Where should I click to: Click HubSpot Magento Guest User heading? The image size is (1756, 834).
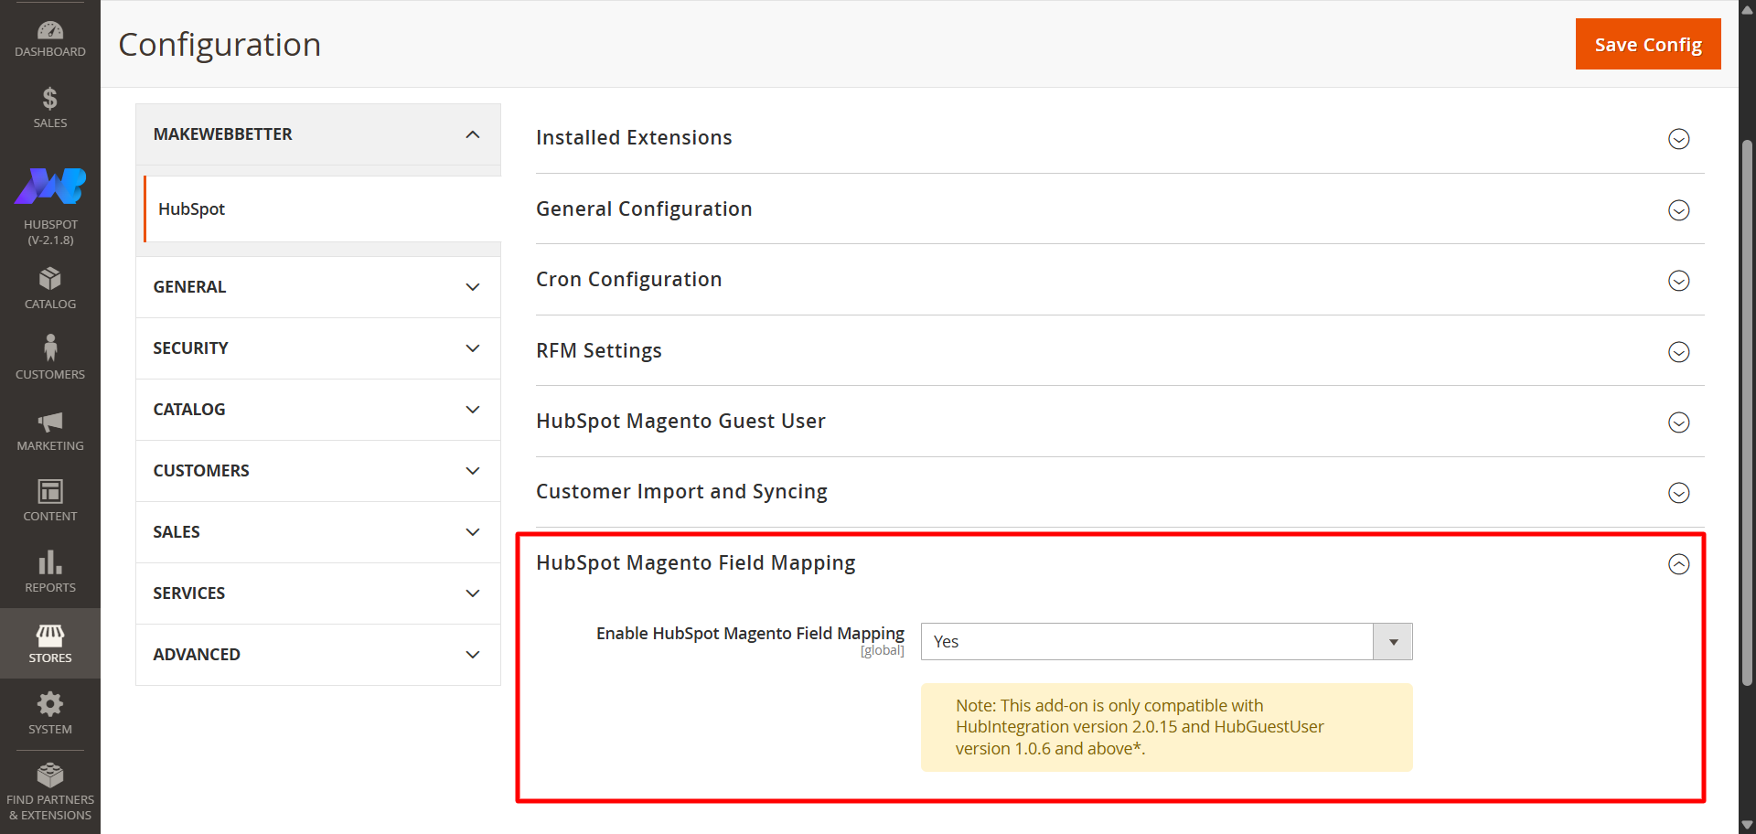[x=680, y=422]
